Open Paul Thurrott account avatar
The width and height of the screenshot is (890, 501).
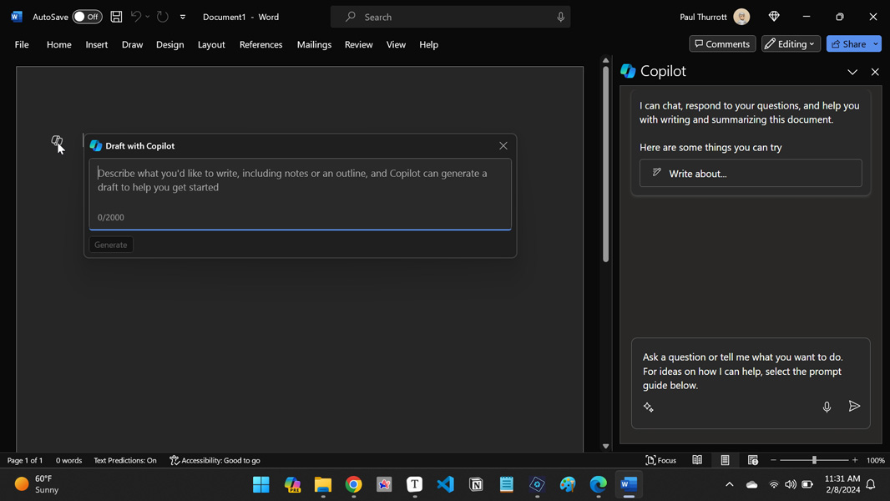741,17
